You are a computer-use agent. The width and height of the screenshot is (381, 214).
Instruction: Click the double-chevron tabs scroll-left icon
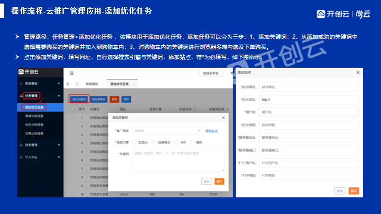click(x=68, y=84)
